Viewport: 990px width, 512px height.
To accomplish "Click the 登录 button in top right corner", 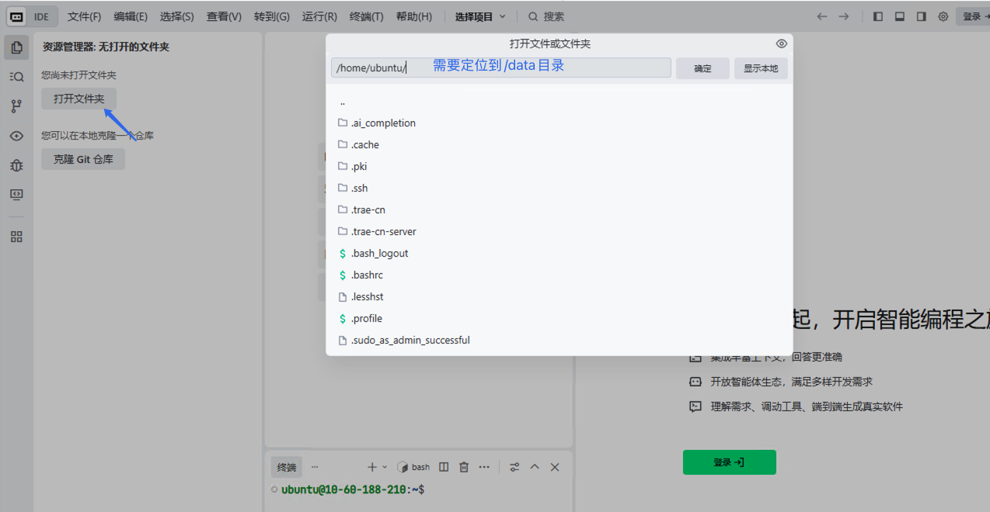I will [x=972, y=16].
